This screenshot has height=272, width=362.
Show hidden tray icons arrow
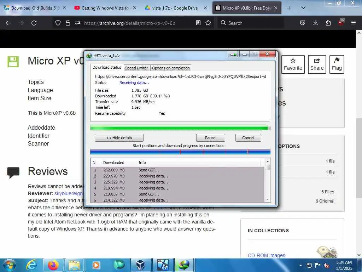coord(300,265)
